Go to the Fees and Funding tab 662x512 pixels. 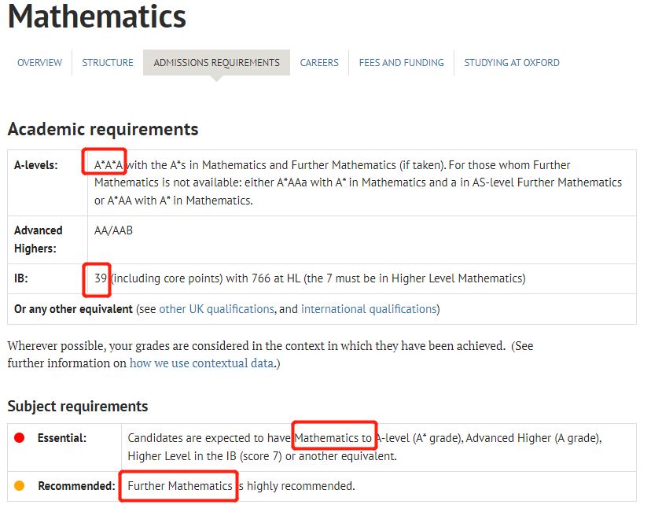click(402, 62)
